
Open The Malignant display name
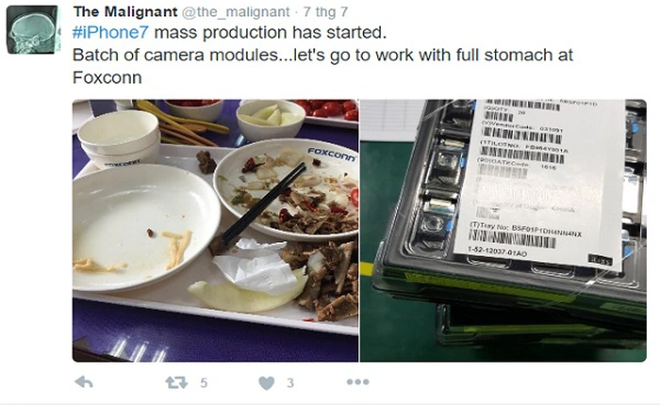click(125, 12)
